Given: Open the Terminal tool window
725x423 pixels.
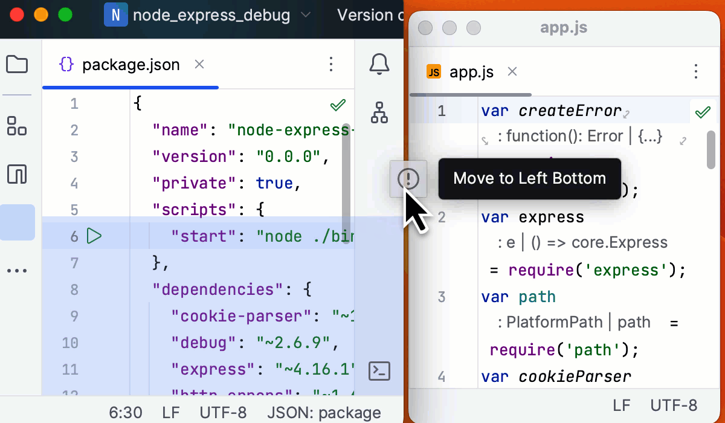Looking at the screenshot, I should 379,370.
